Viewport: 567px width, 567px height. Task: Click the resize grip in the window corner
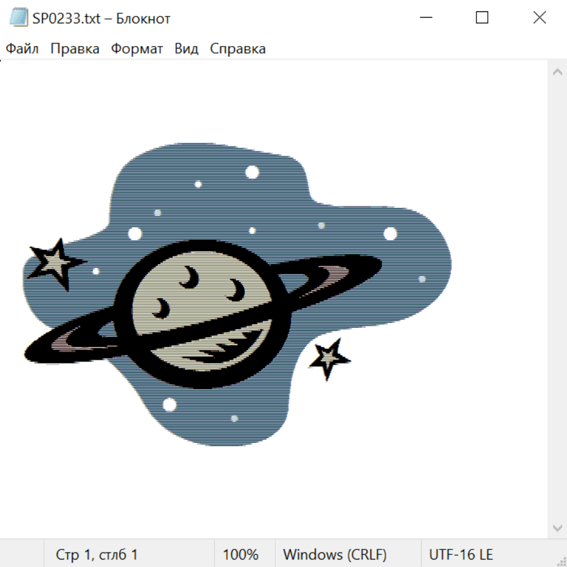pos(561,561)
